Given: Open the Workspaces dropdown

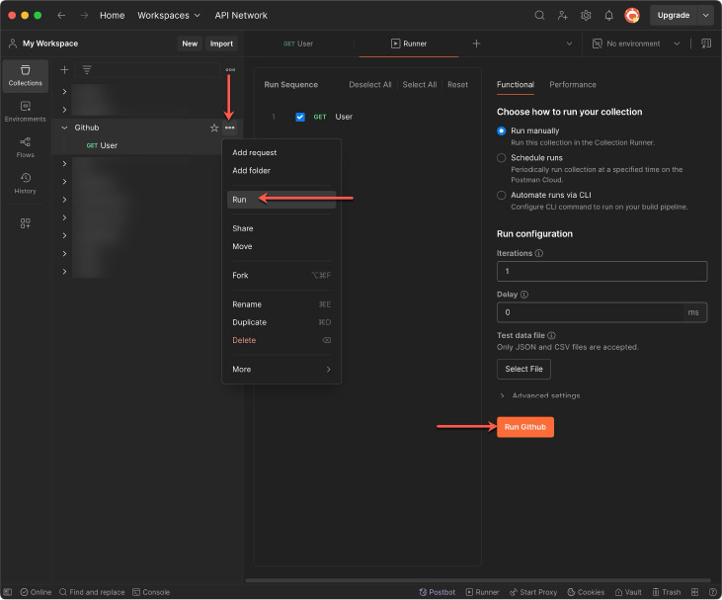Looking at the screenshot, I should click(169, 15).
